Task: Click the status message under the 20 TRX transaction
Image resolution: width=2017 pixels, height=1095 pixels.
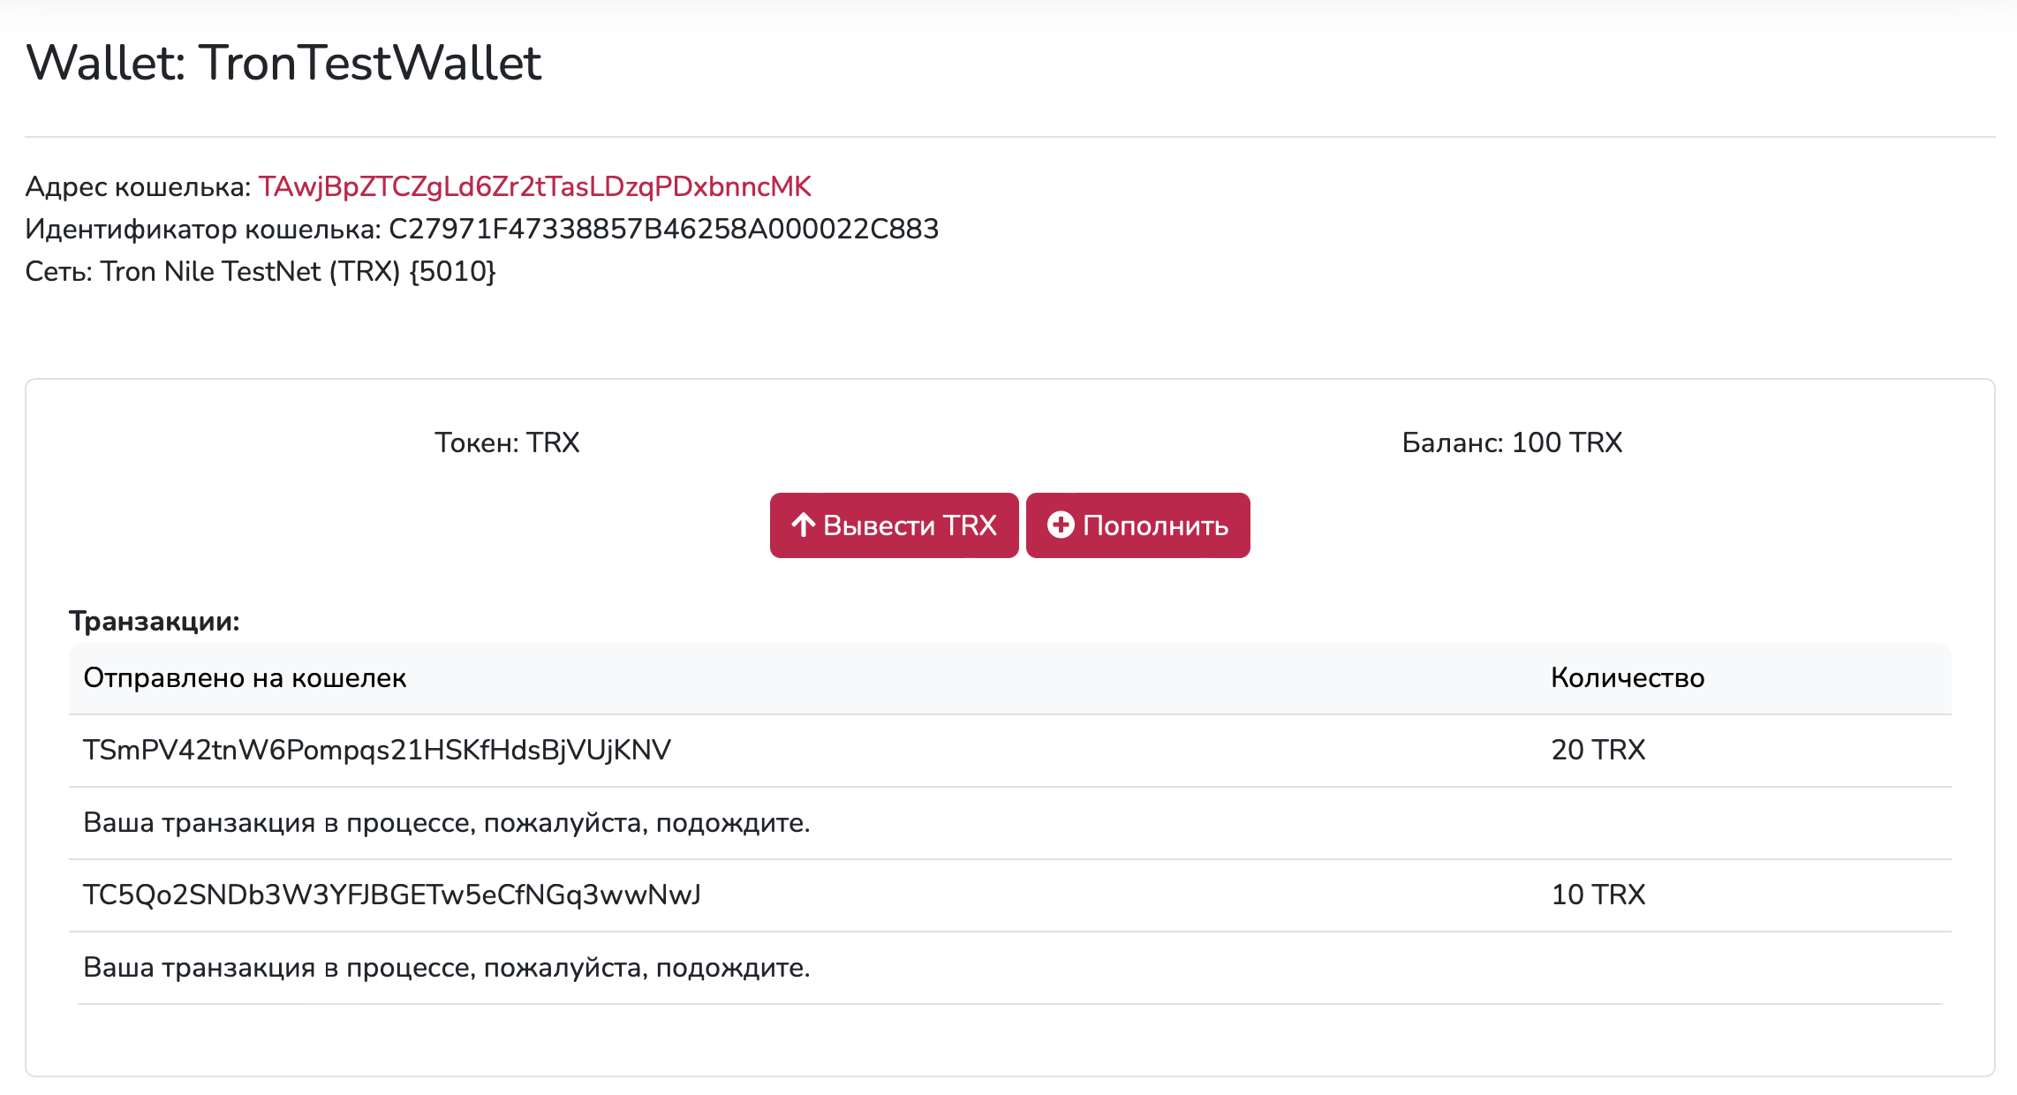Action: click(447, 823)
